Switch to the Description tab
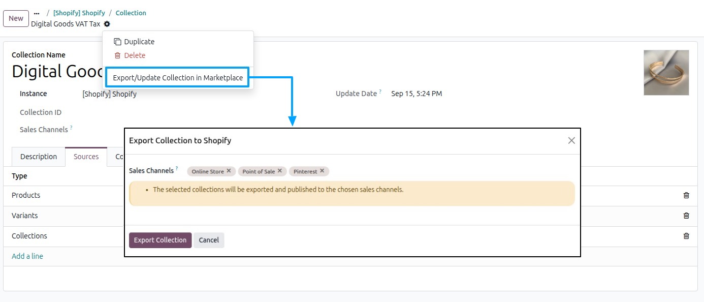Viewport: 704px width, 302px height. [39, 157]
